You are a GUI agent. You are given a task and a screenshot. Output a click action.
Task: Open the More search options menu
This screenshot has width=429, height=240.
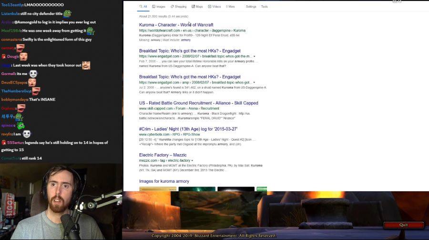(230, 7)
